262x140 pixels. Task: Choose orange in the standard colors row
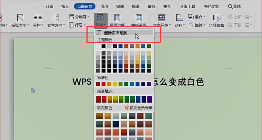109,84
